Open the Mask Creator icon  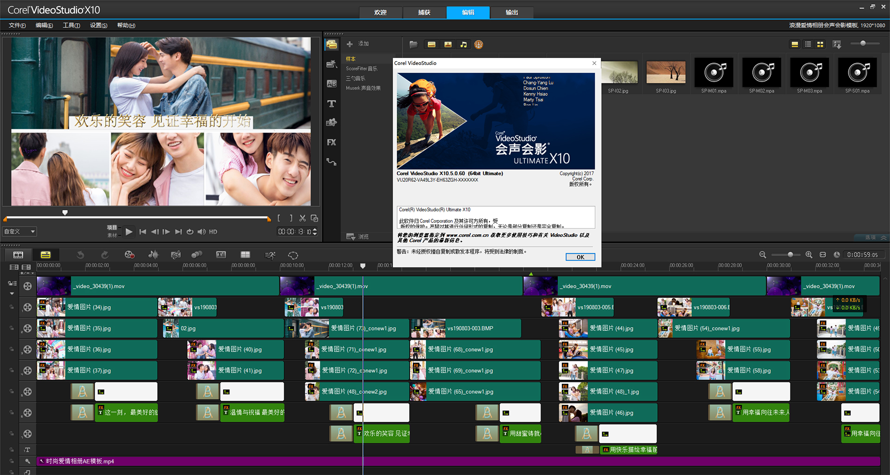click(293, 255)
